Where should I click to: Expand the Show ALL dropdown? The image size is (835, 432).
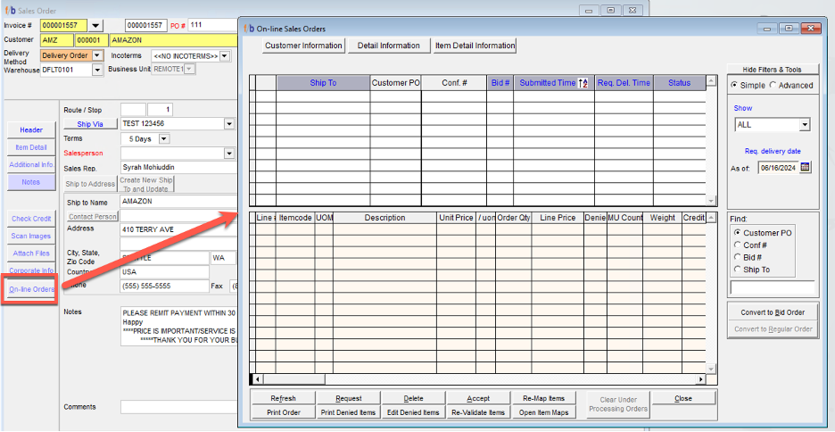805,125
